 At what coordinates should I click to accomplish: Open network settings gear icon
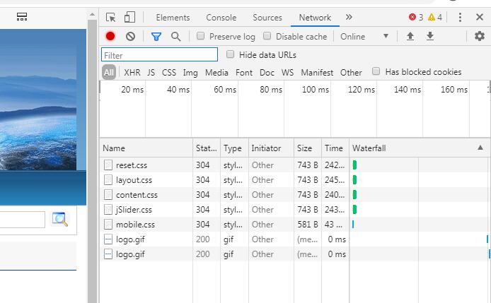tap(480, 37)
